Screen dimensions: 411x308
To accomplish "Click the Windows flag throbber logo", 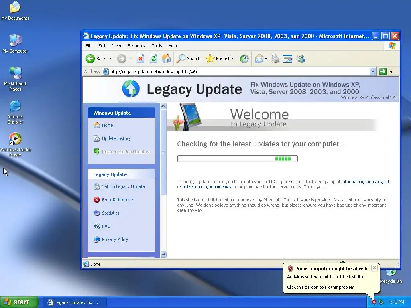I will coord(392,46).
